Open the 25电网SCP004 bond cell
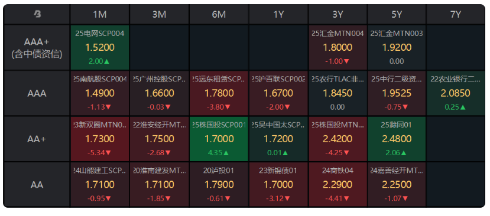 [100, 47]
